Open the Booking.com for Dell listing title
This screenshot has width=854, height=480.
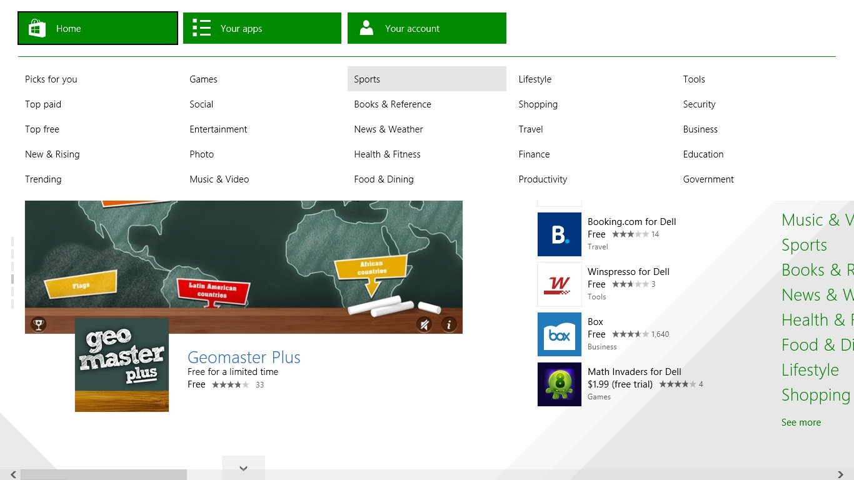coord(631,222)
